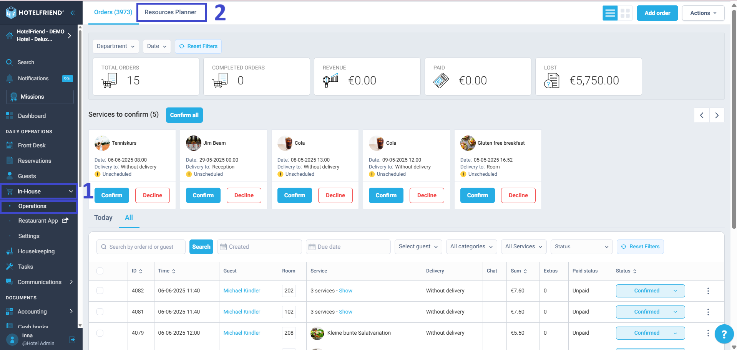Image resolution: width=737 pixels, height=350 pixels.
Task: Open Search in the sidebar
Action: pyautogui.click(x=26, y=62)
